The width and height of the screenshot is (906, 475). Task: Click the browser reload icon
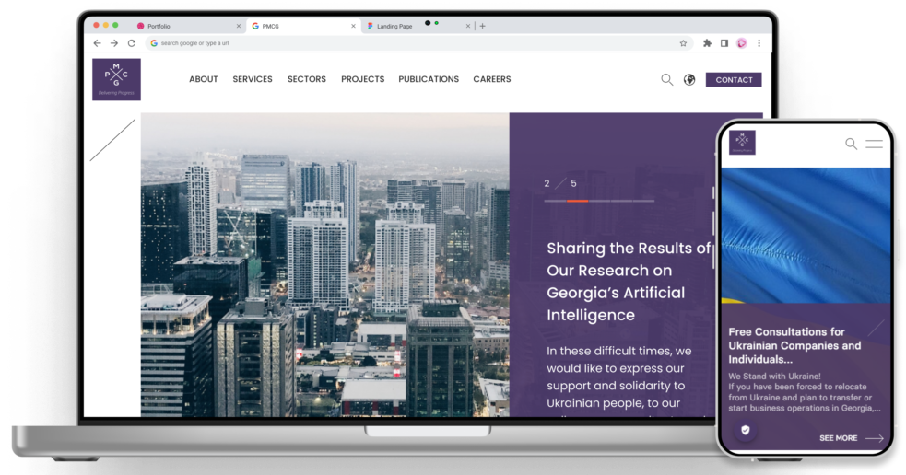click(130, 43)
